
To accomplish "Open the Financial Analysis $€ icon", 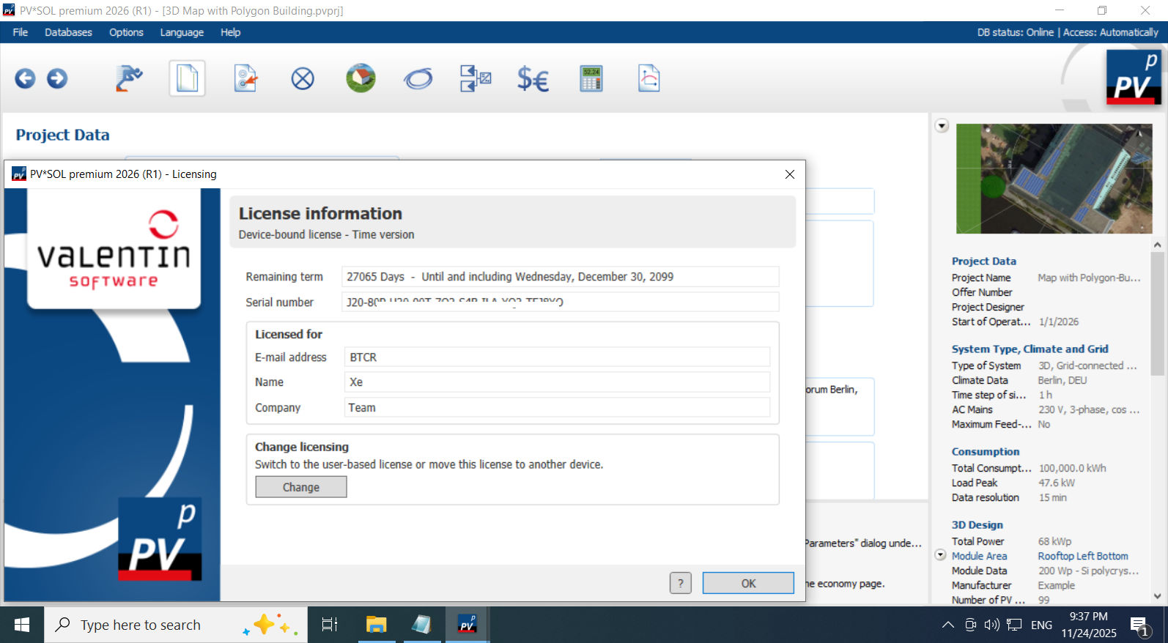I will click(x=533, y=78).
